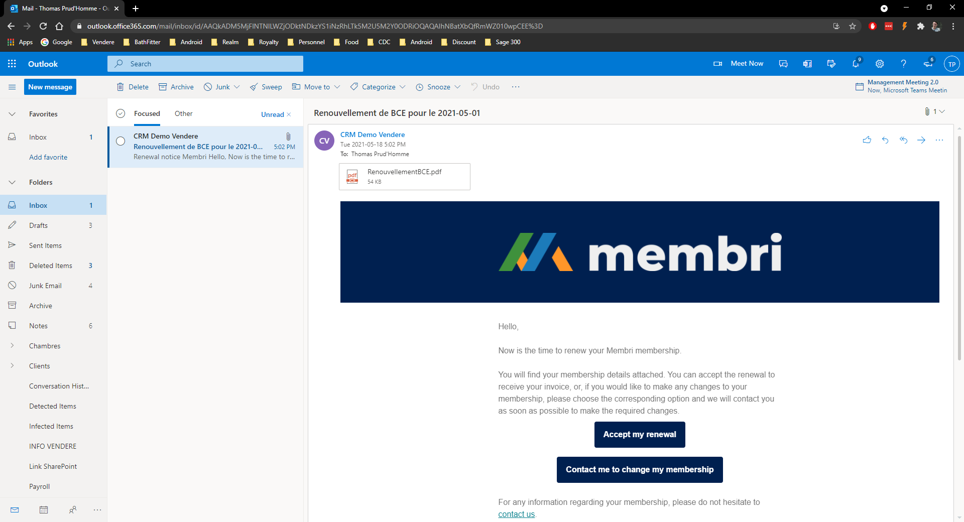Select all messages with the select circle

click(x=120, y=113)
